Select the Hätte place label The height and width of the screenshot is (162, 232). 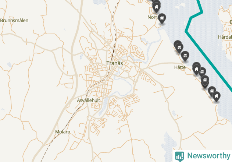tap(180, 67)
